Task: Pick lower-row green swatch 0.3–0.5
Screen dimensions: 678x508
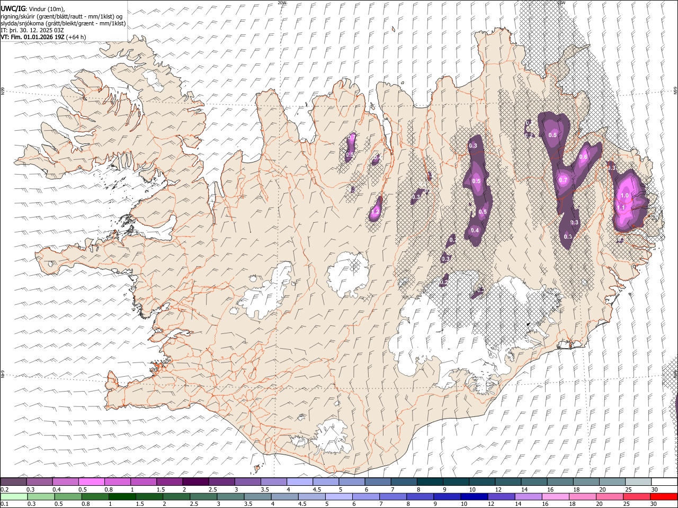Action: coord(41,496)
